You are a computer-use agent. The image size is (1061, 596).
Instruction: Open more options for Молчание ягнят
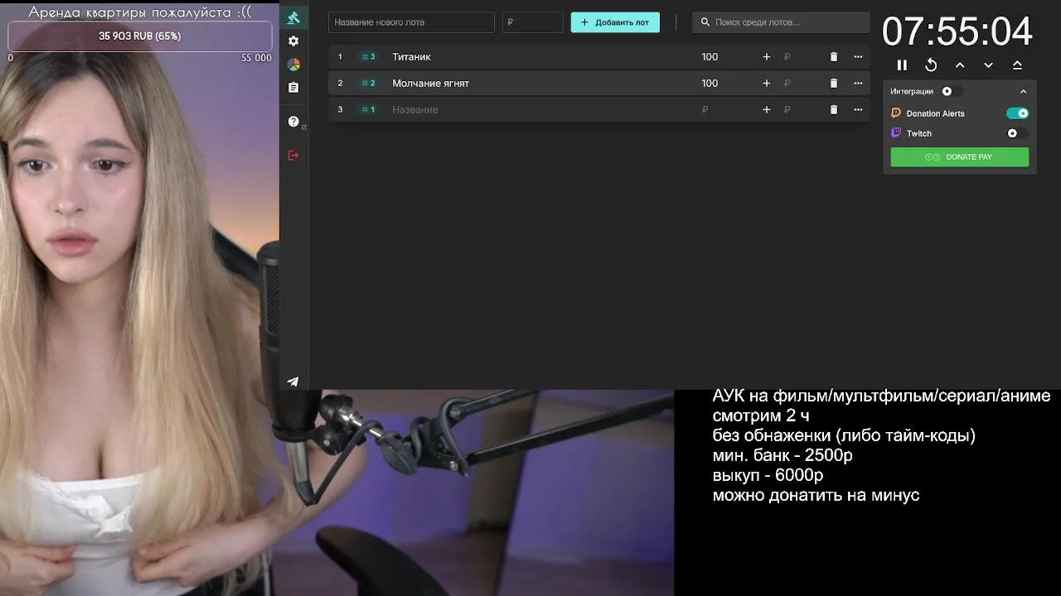click(858, 84)
